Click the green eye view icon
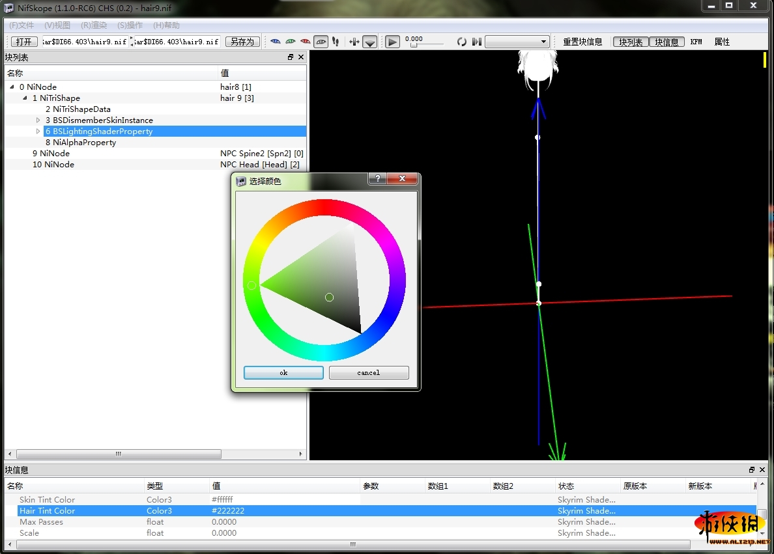 point(290,42)
